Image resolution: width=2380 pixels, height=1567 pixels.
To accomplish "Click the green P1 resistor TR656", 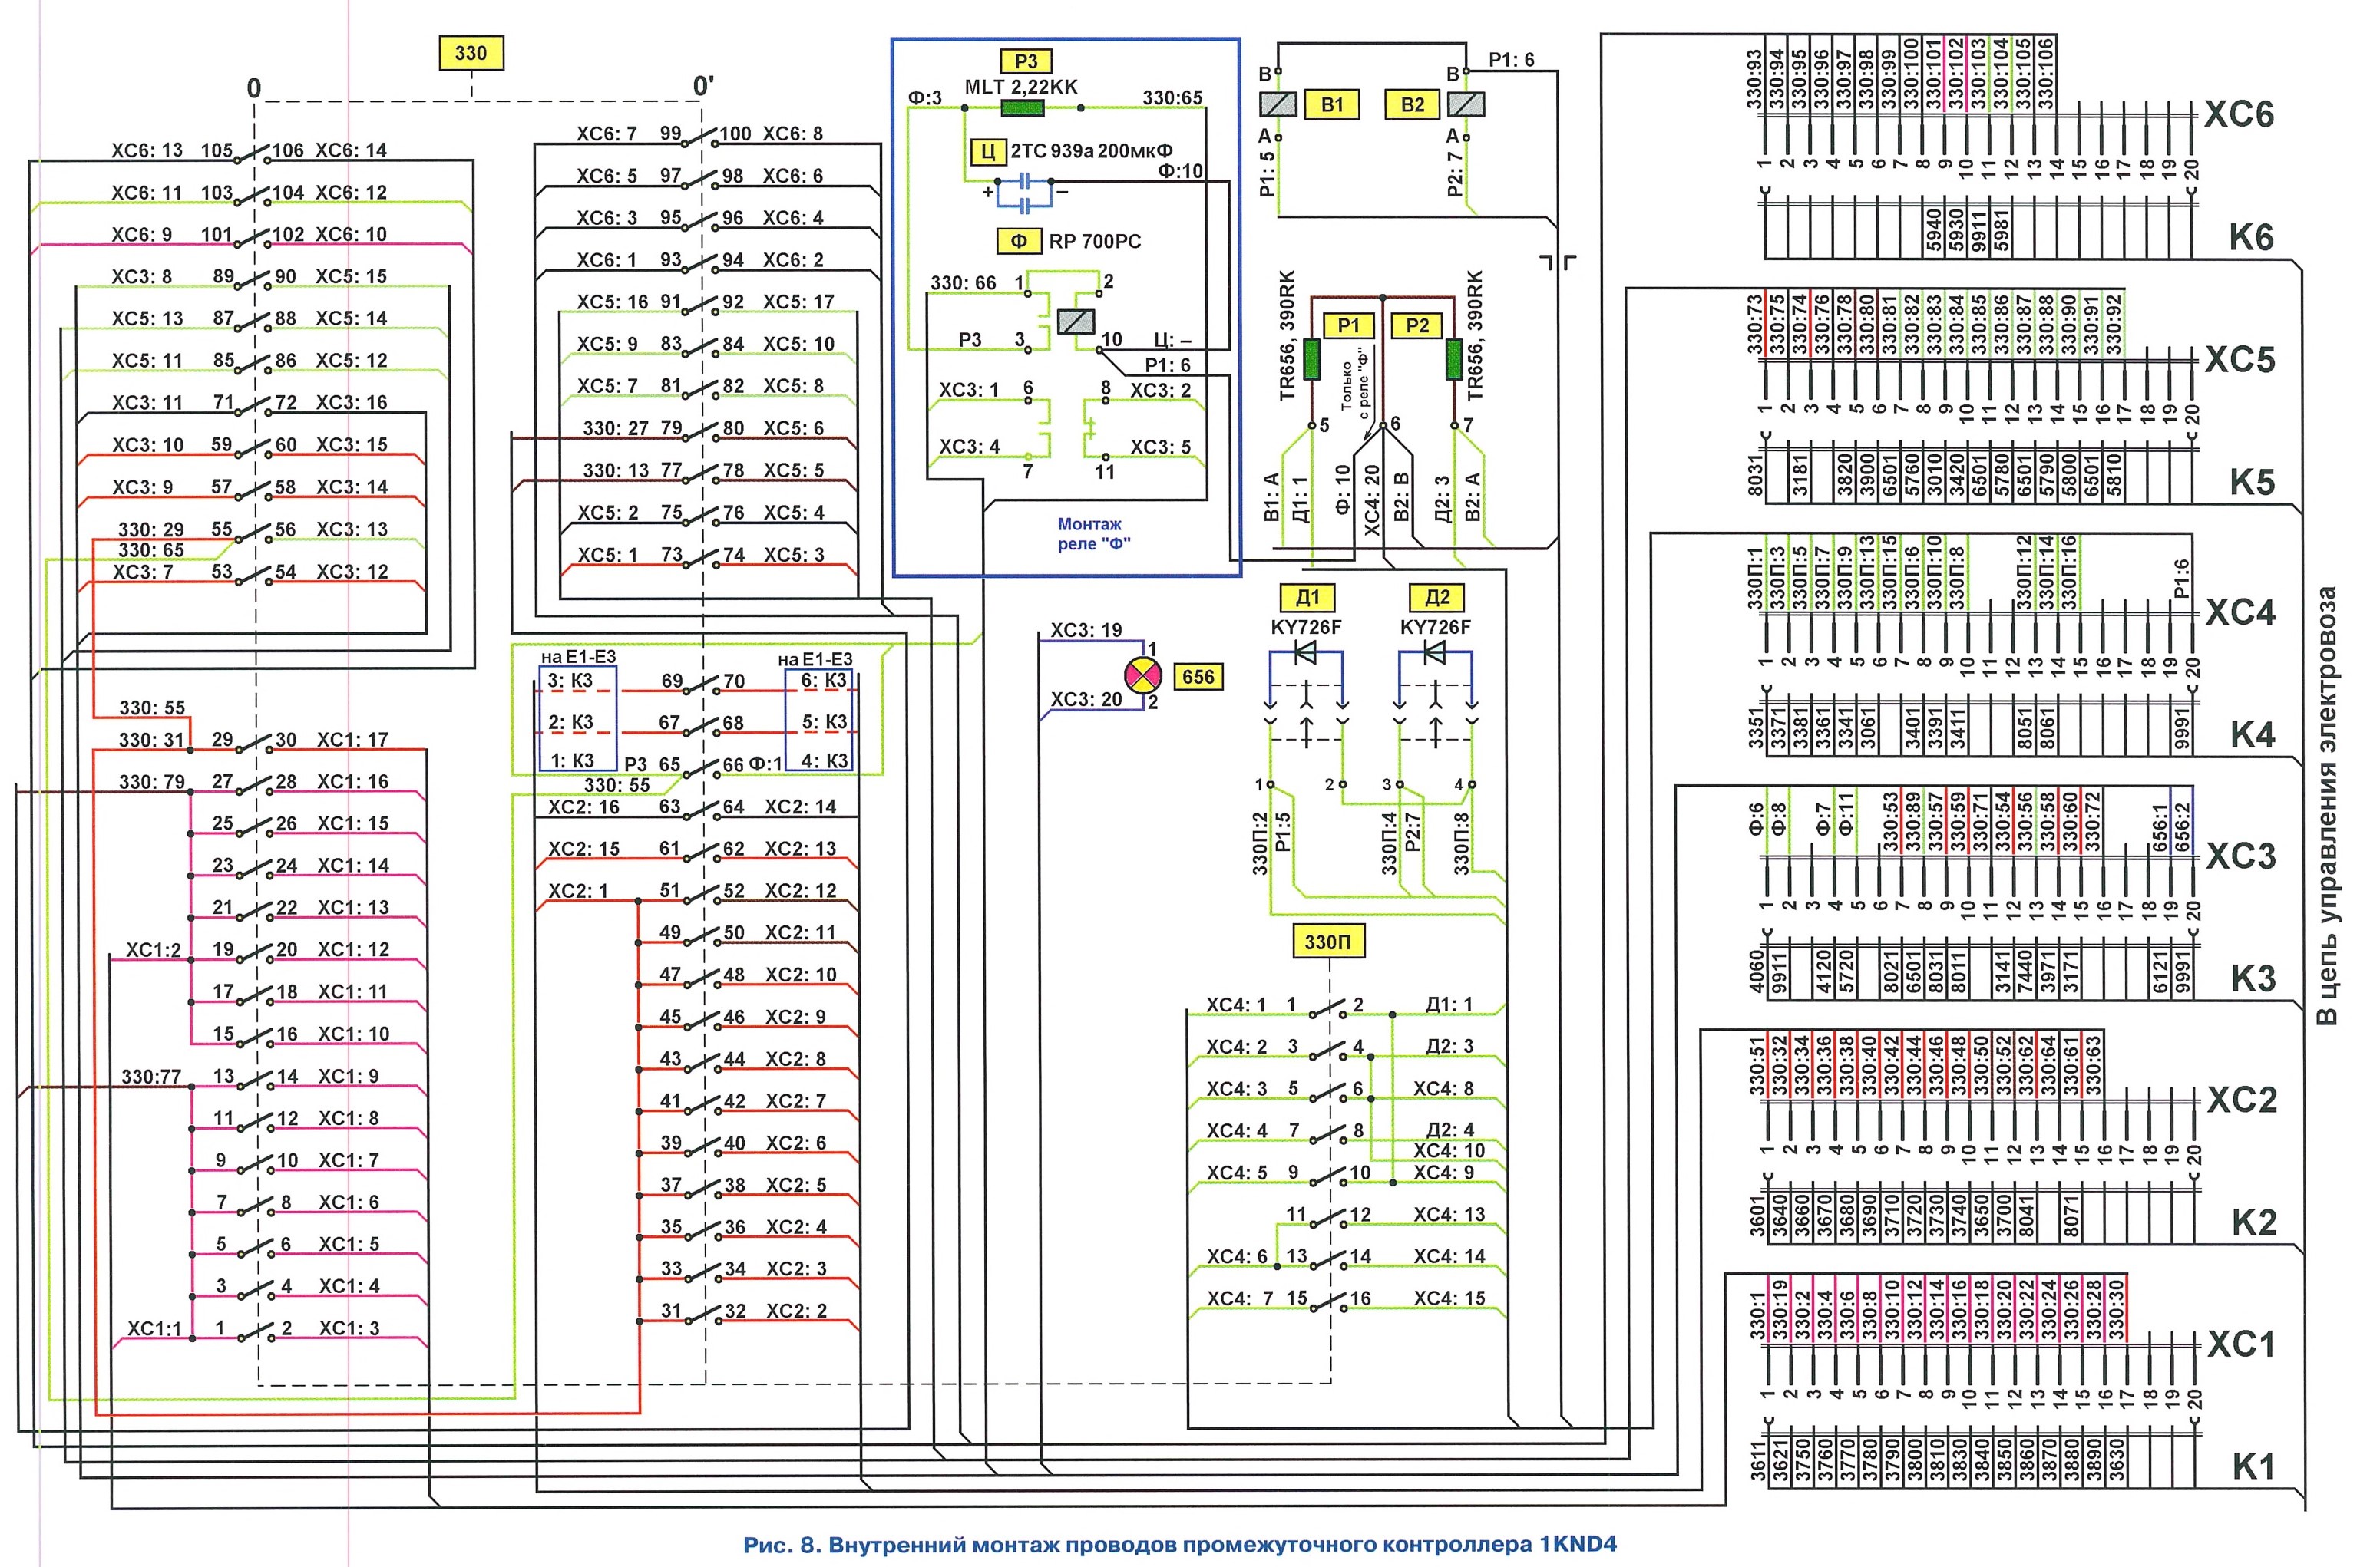I will click(1312, 360).
